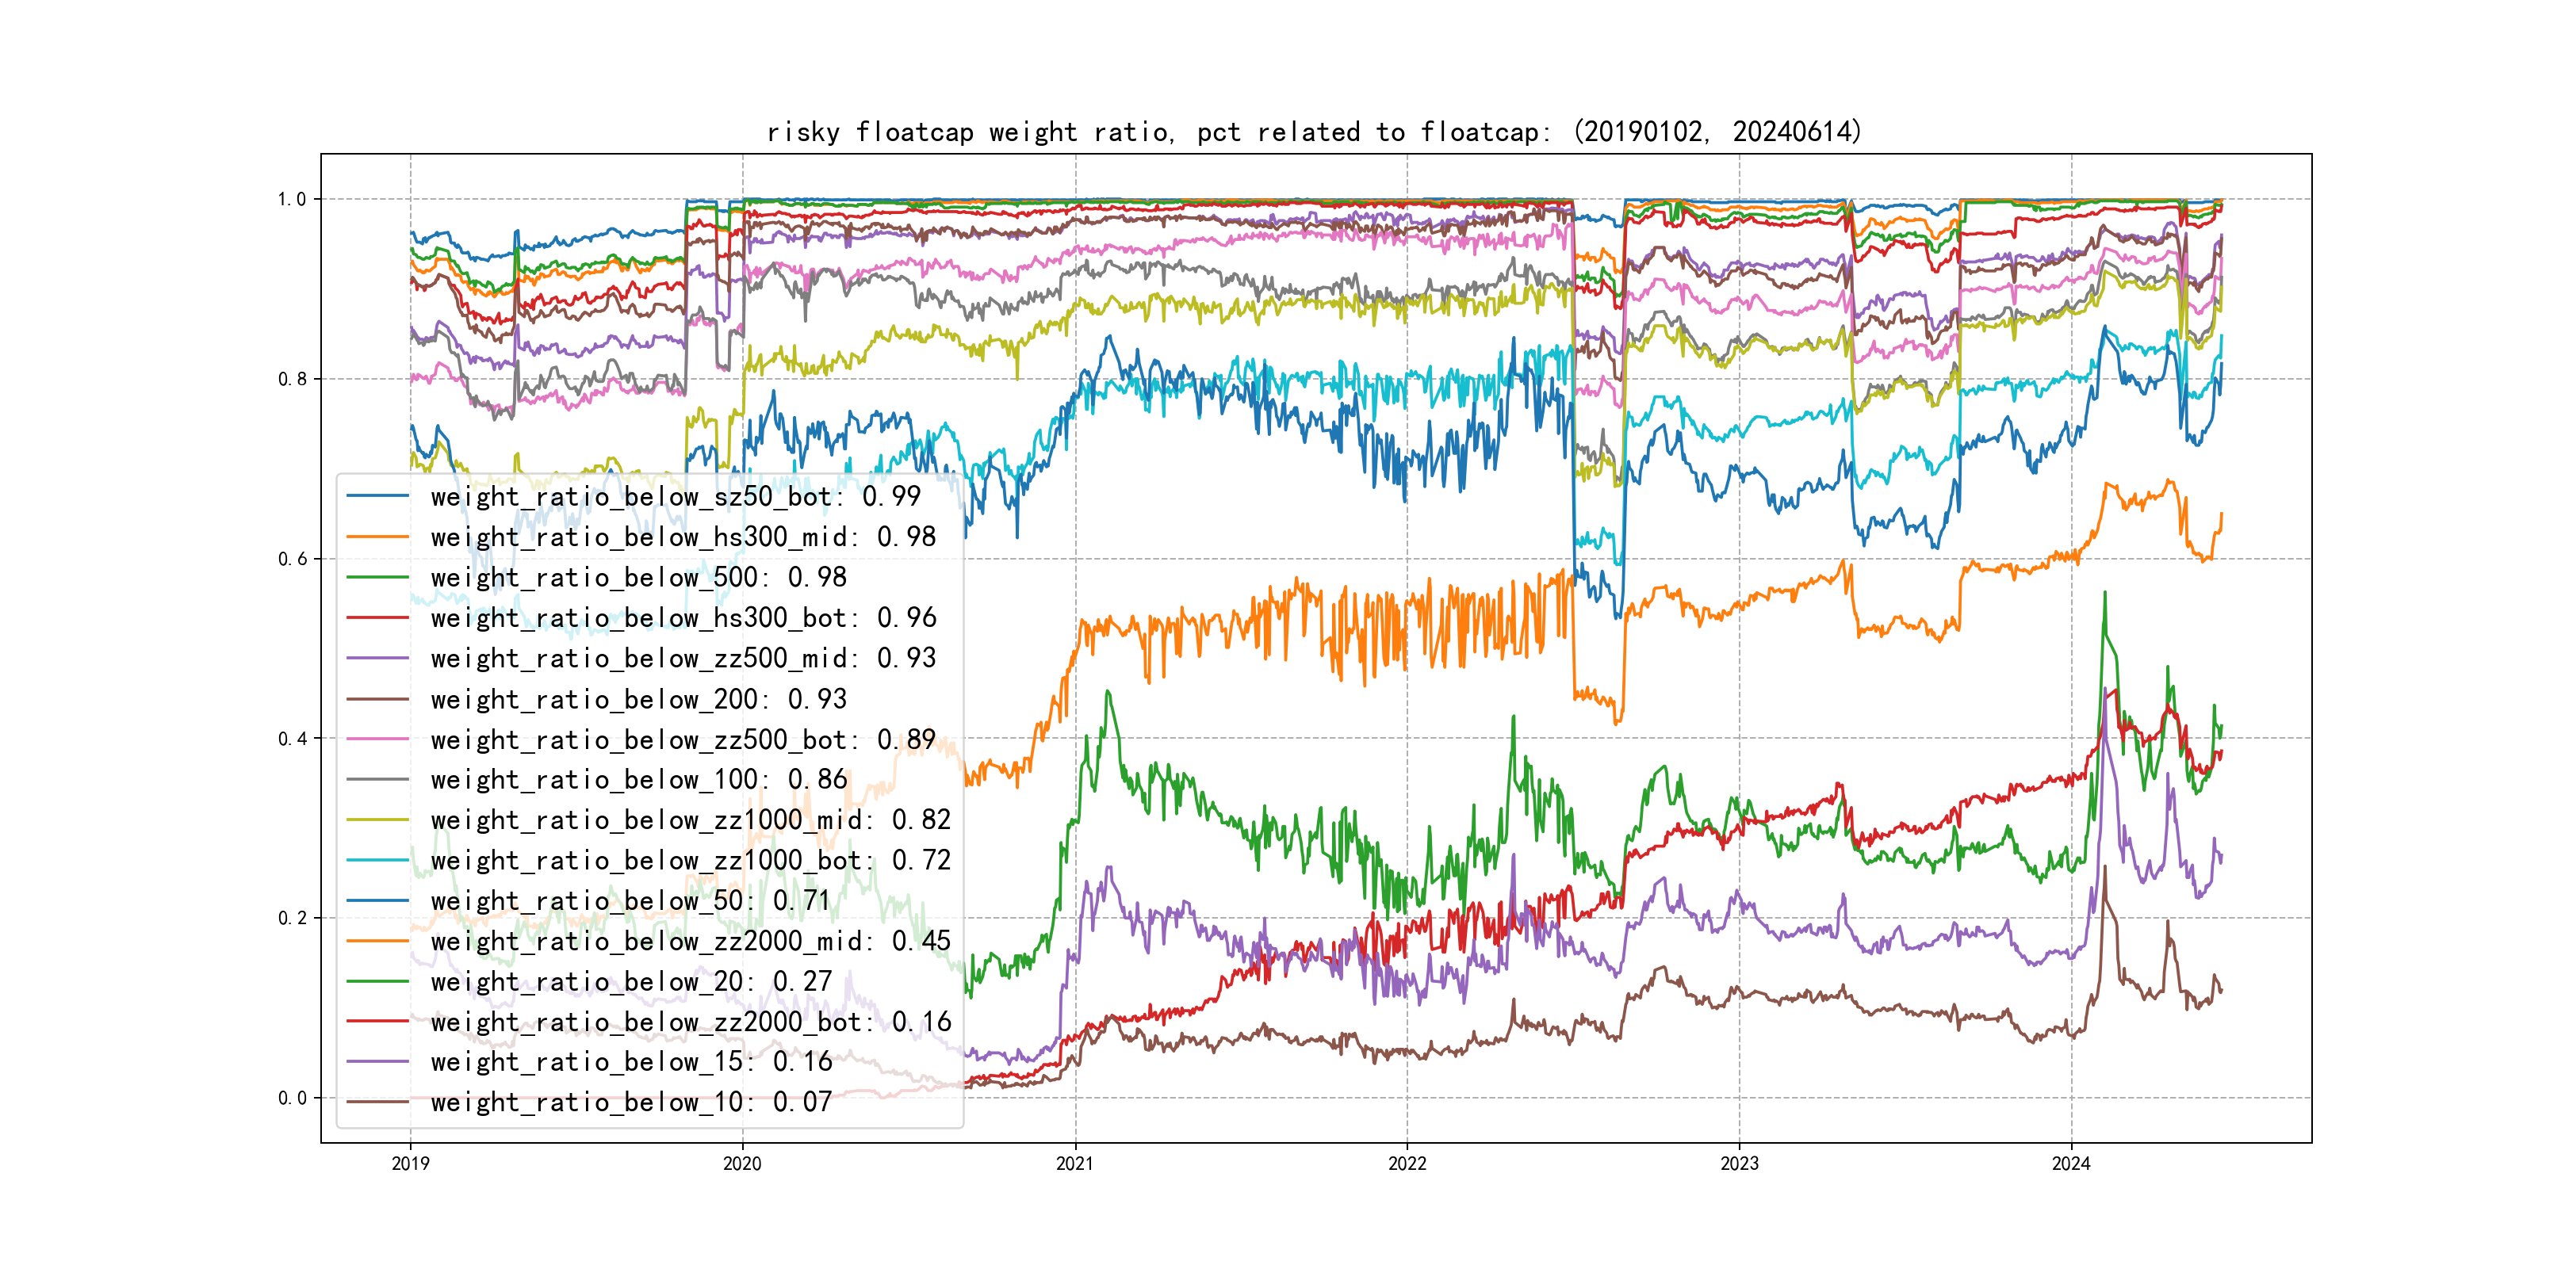
Task: Click the weight_ratio_below_50 legend label
Action: click(630, 901)
